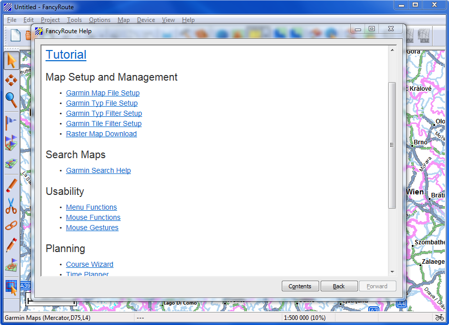Select the green map track tool
The image size is (449, 325).
pos(11,163)
